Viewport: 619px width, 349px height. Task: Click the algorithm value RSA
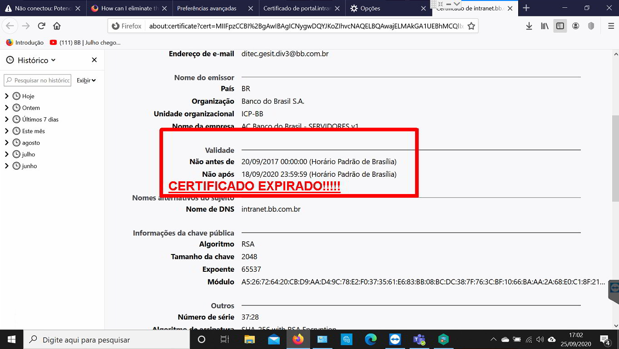pos(248,244)
